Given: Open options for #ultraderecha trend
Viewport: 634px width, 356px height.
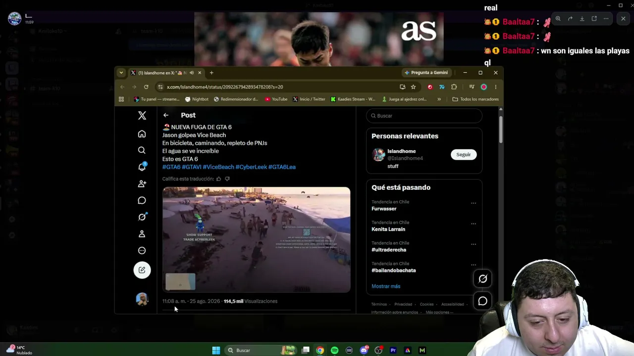Looking at the screenshot, I should (x=474, y=244).
